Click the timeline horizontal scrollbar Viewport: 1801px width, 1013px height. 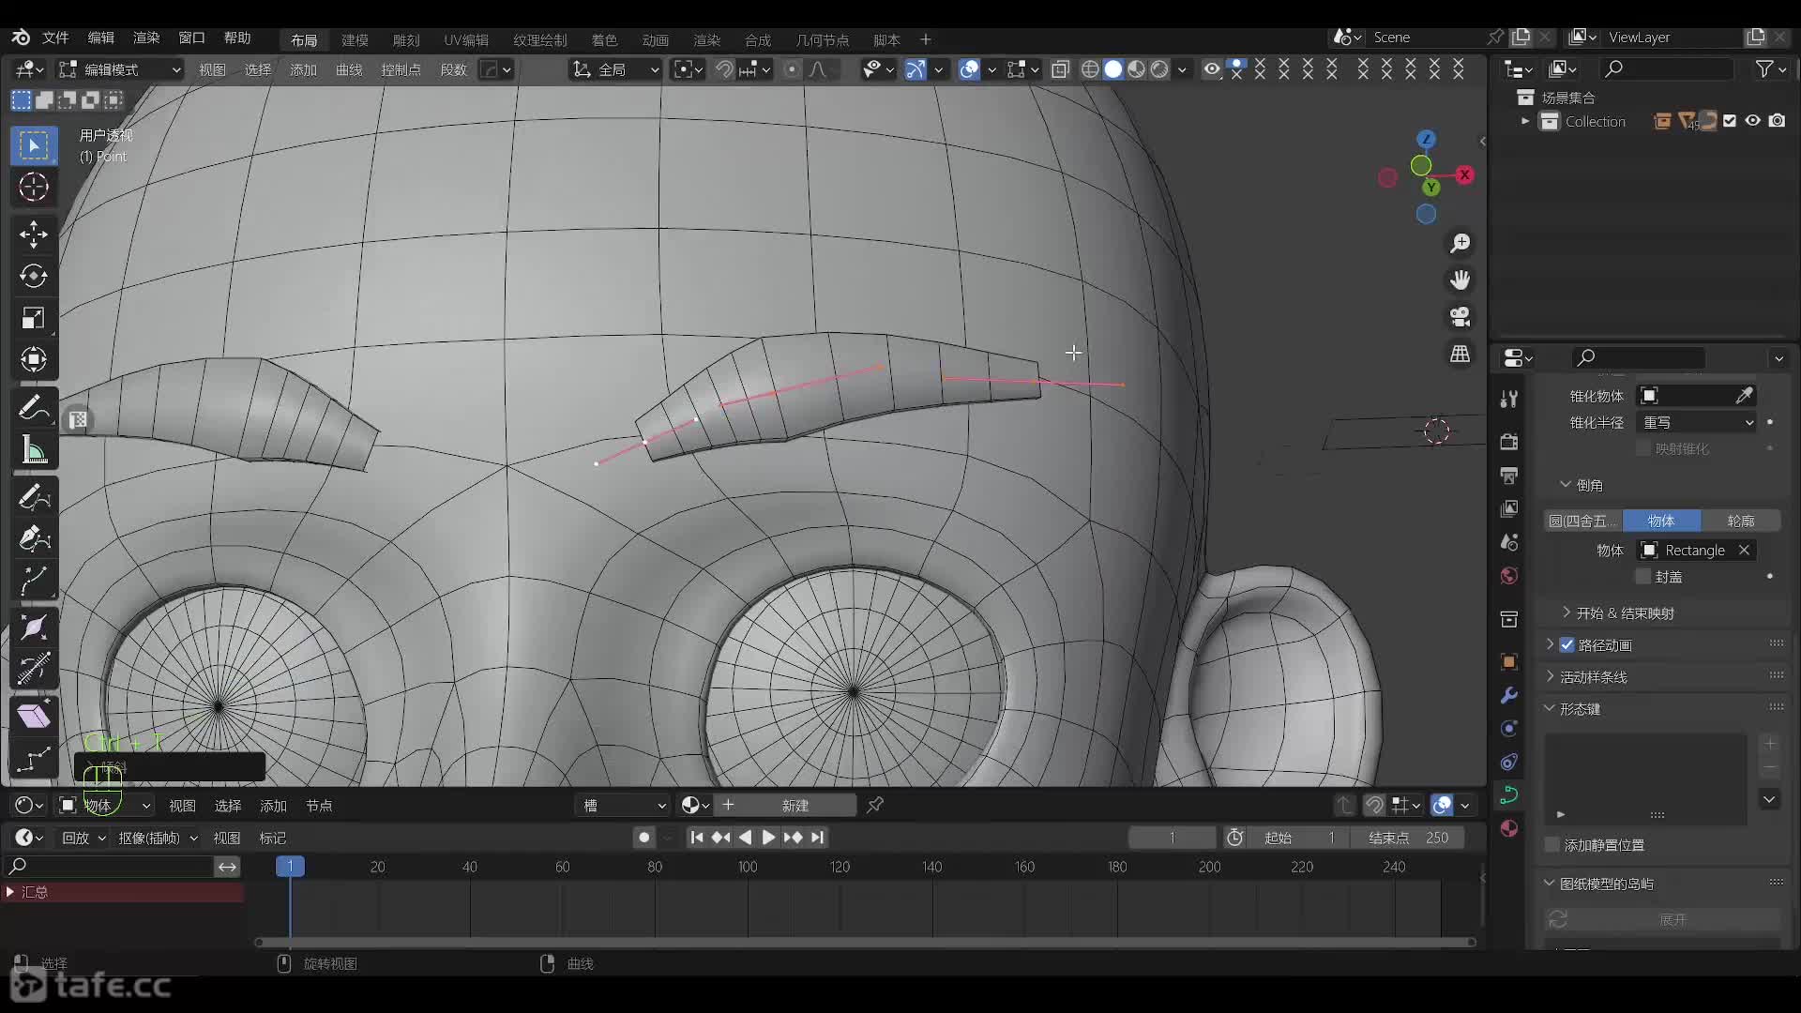pyautogui.click(x=865, y=942)
